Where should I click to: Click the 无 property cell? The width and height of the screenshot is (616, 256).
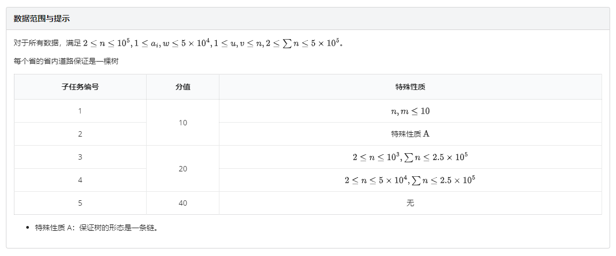click(410, 203)
